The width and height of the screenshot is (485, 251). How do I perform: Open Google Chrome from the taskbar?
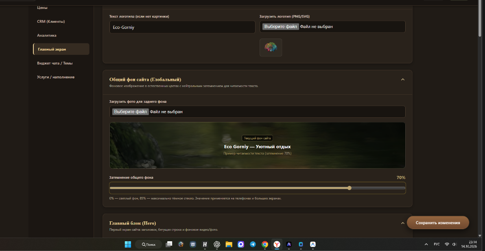(x=265, y=245)
